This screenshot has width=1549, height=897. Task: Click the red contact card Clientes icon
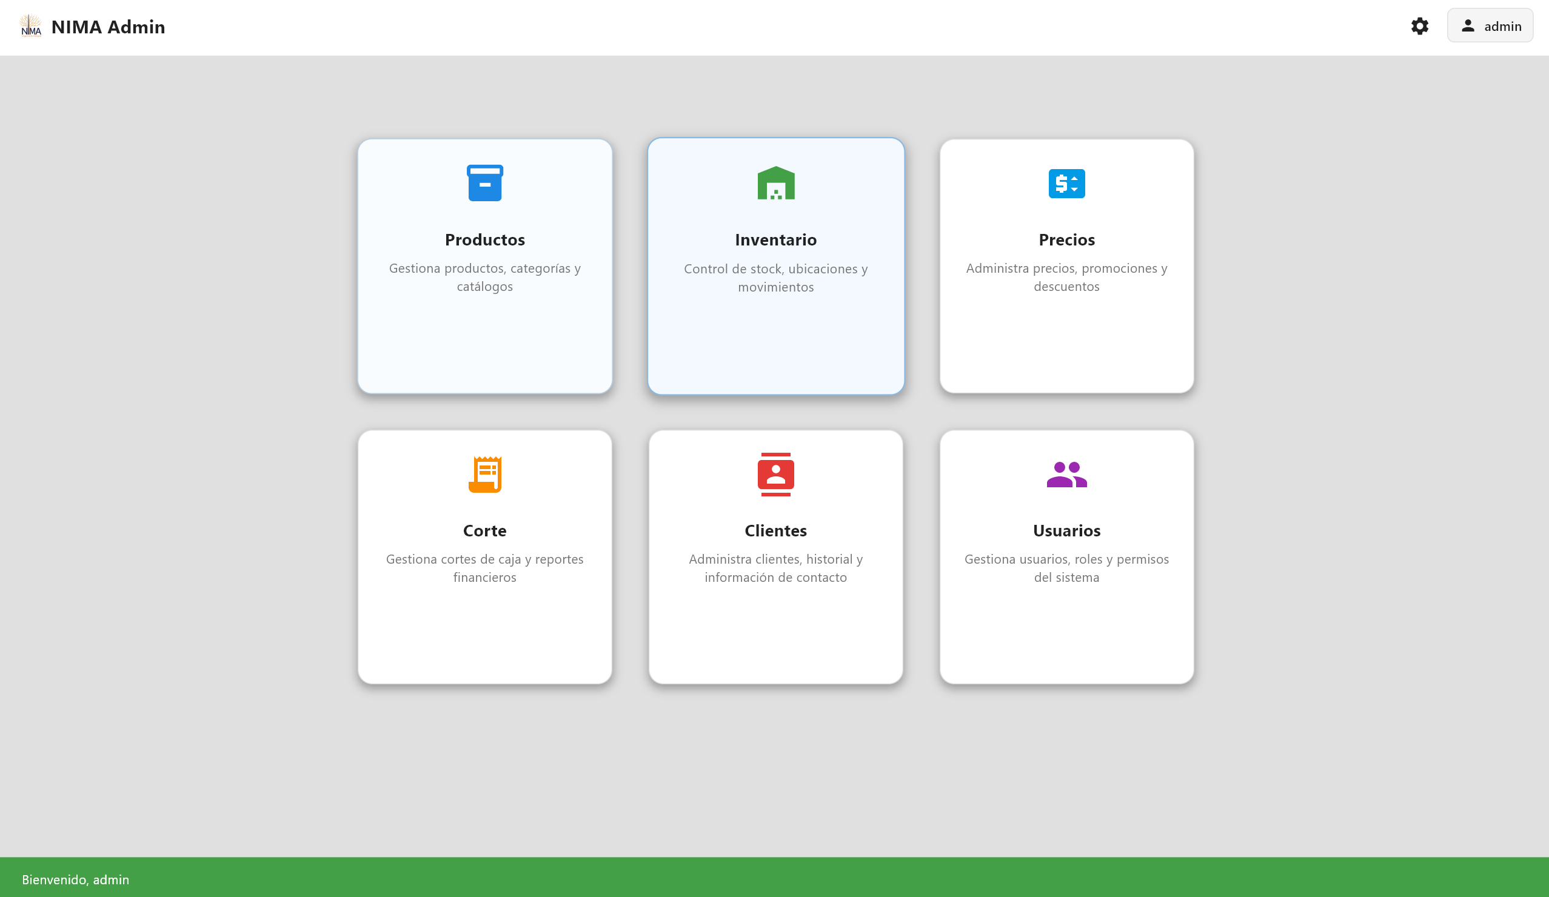pyautogui.click(x=776, y=475)
